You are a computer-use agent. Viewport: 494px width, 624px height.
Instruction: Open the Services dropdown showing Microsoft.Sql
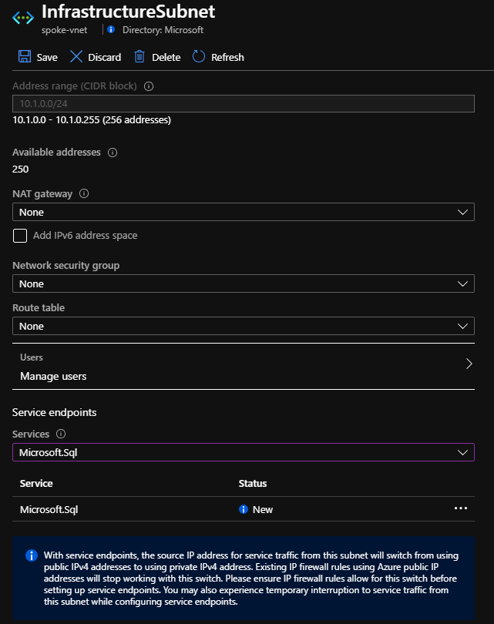pos(244,452)
